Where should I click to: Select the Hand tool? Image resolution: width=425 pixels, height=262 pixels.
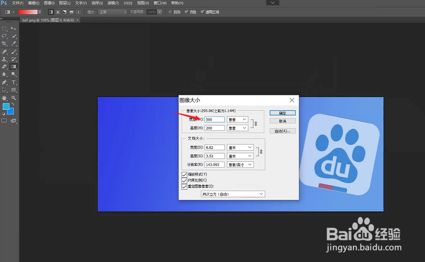pos(4,98)
